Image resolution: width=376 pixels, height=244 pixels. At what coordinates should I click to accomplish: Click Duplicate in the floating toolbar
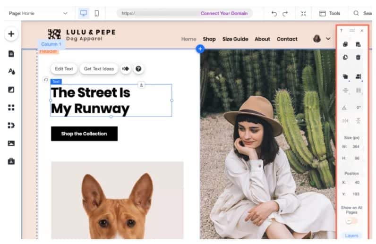[x=345, y=57]
